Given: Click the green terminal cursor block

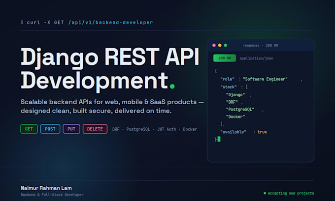Looking at the screenshot, I should point(219,139).
